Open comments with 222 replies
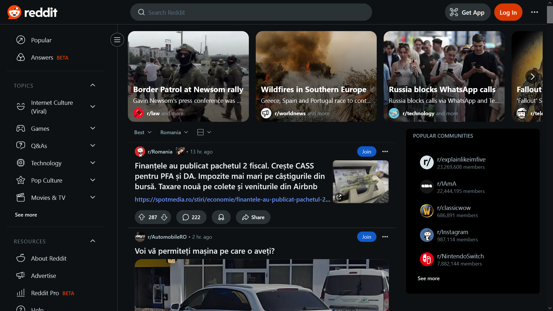 point(191,217)
